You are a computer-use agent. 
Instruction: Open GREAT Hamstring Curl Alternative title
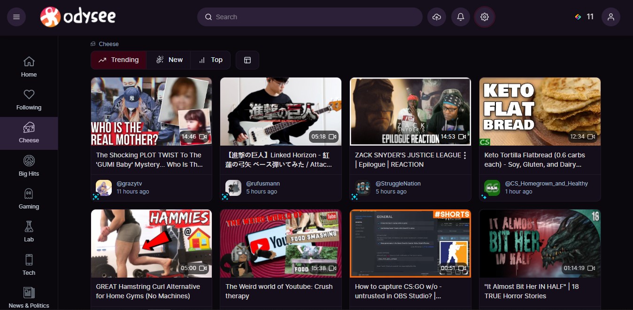point(148,291)
